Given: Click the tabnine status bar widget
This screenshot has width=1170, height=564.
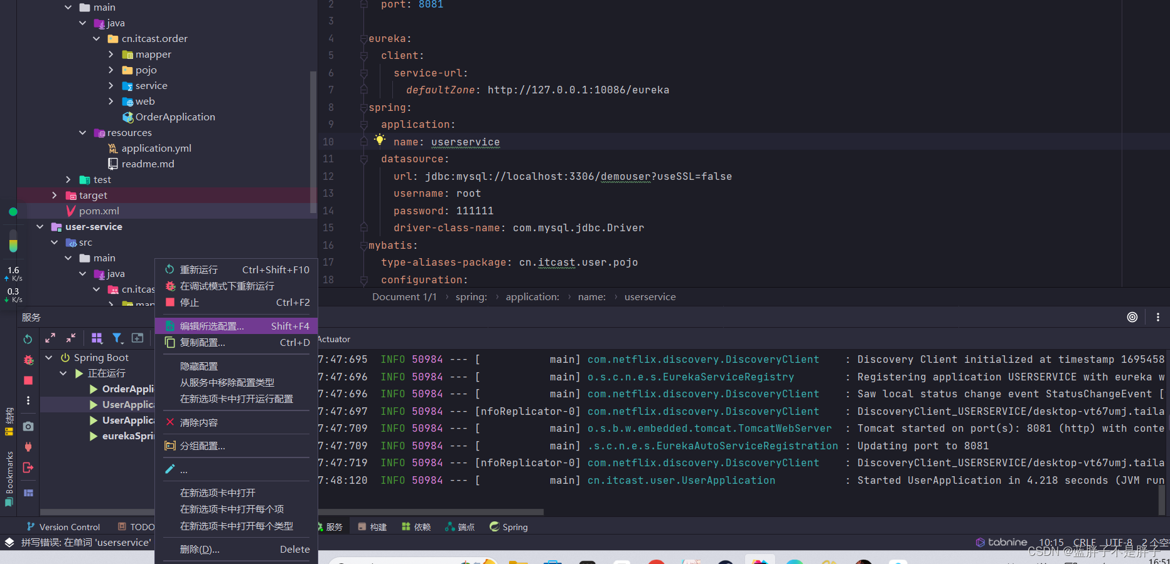Looking at the screenshot, I should click(1002, 542).
